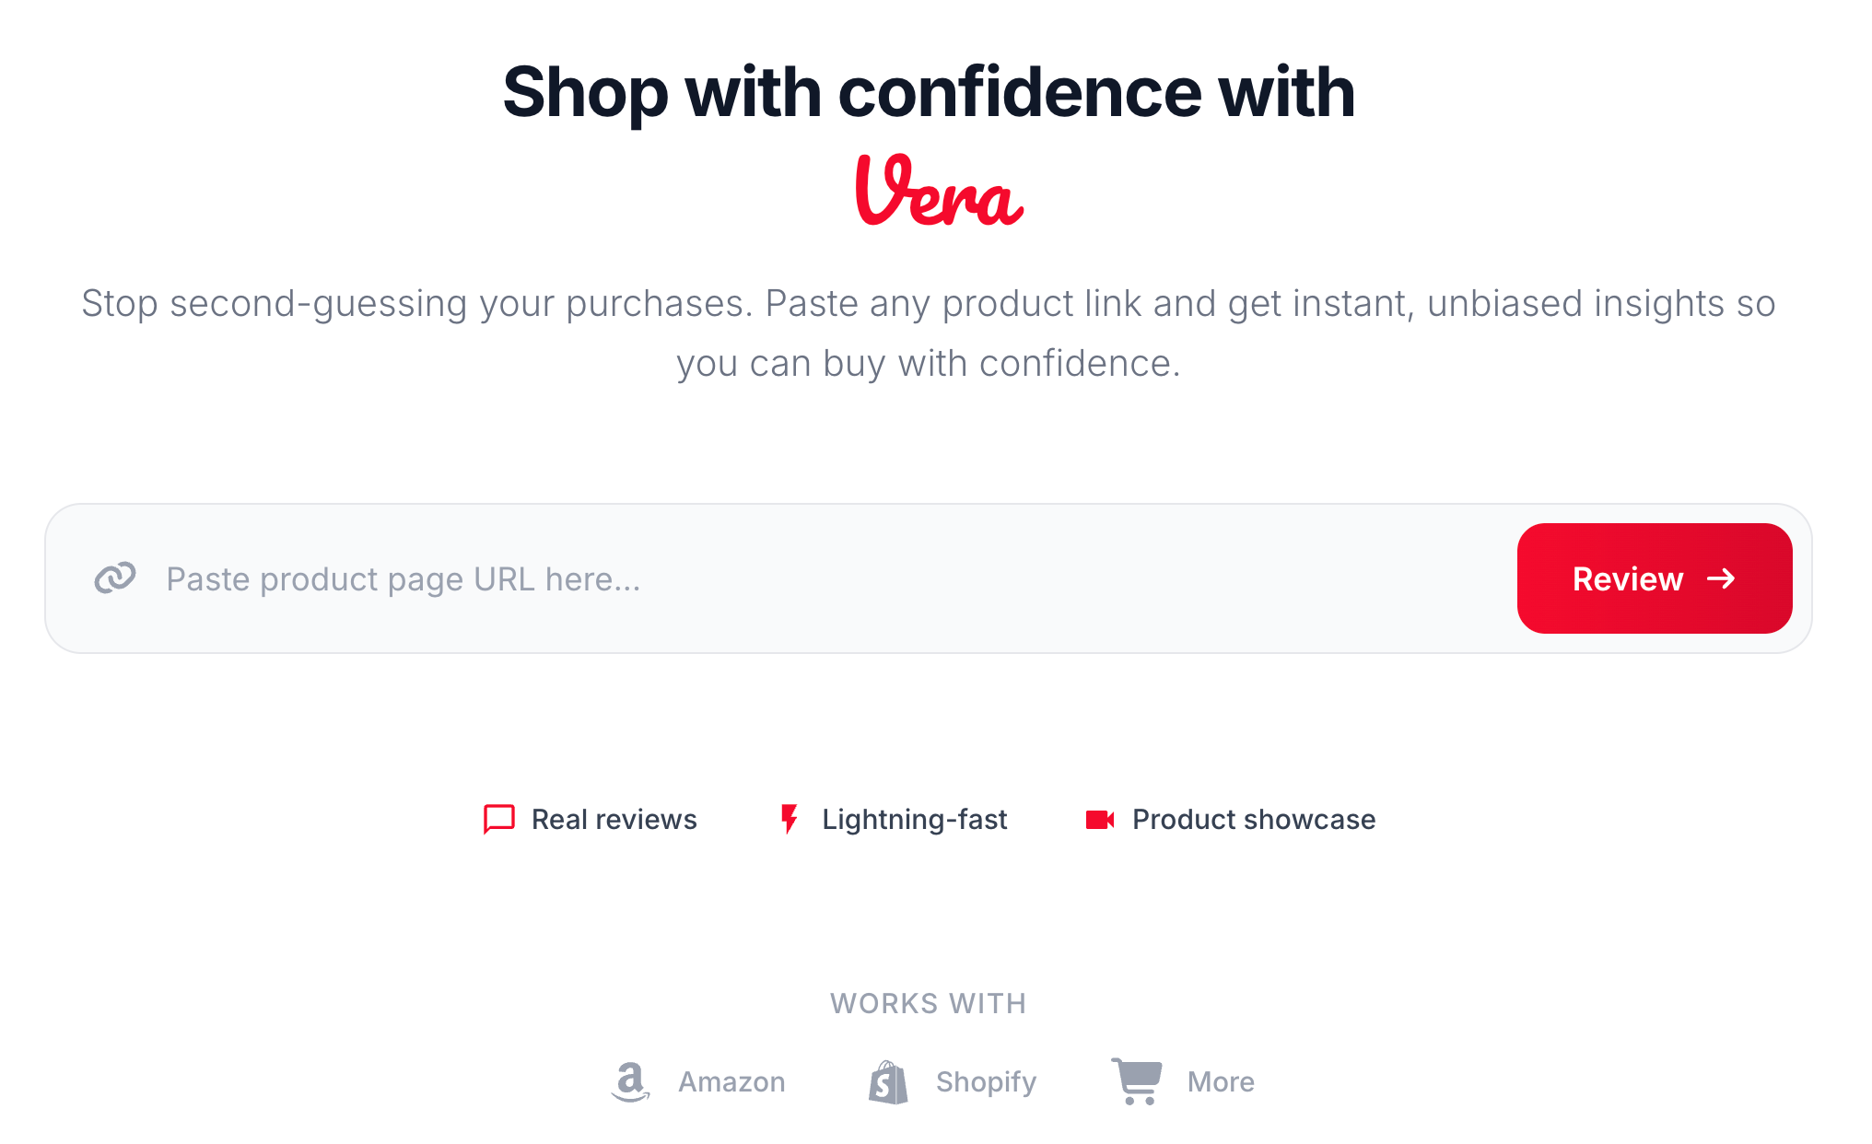Click the More text label
This screenshot has height=1144, width=1872.
coord(1221,1081)
